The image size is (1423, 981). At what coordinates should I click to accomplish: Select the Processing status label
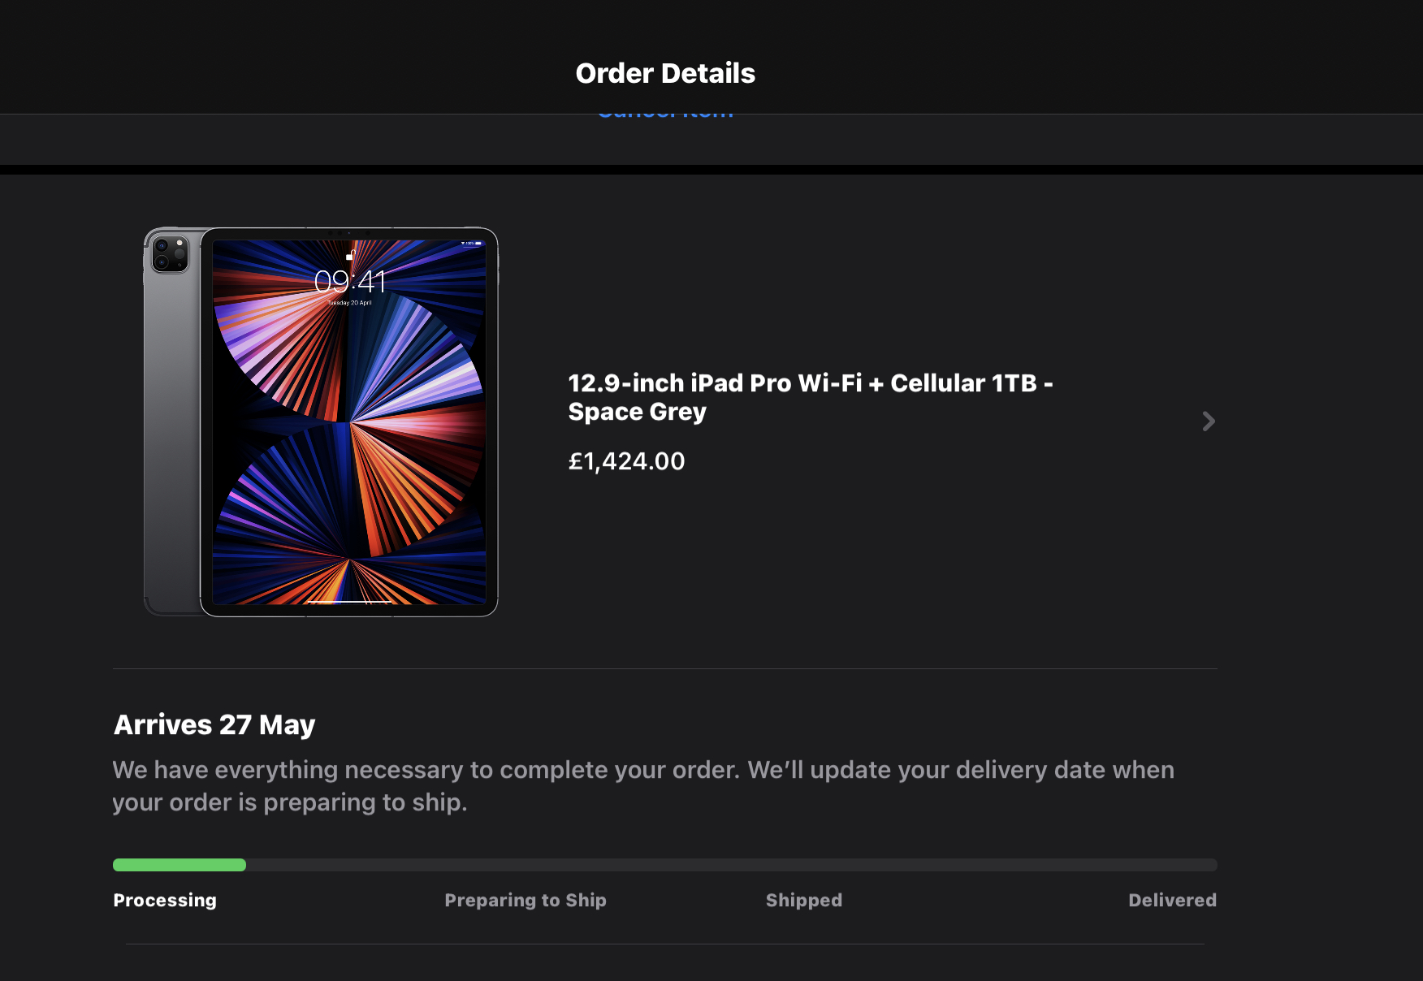(165, 900)
